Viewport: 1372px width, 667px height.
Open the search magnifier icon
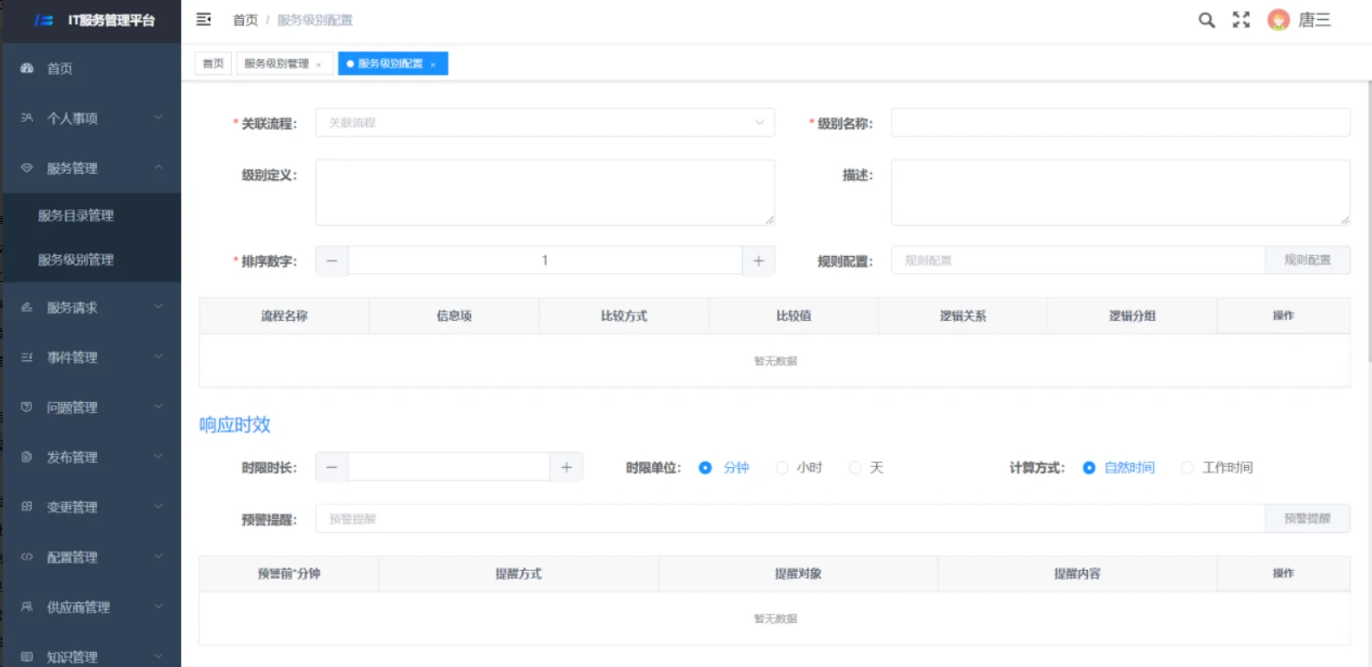pos(1206,20)
